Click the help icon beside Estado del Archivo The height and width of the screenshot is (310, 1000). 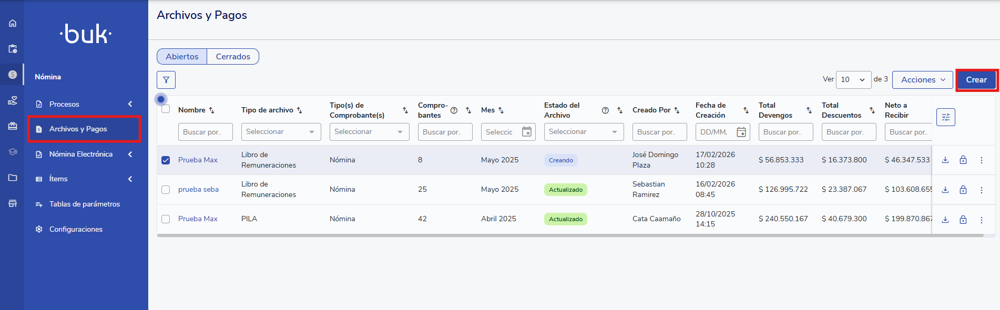(605, 110)
